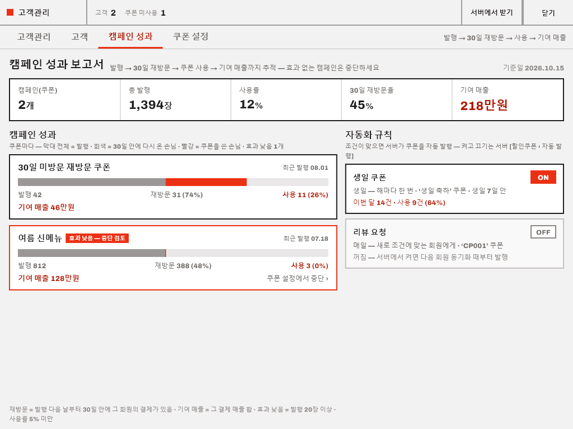
Task: Click 발행 42 value
Action: [30, 195]
